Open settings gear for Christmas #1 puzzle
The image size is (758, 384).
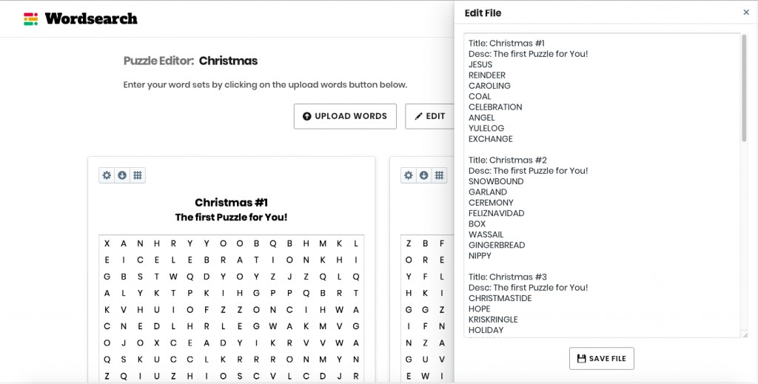107,175
